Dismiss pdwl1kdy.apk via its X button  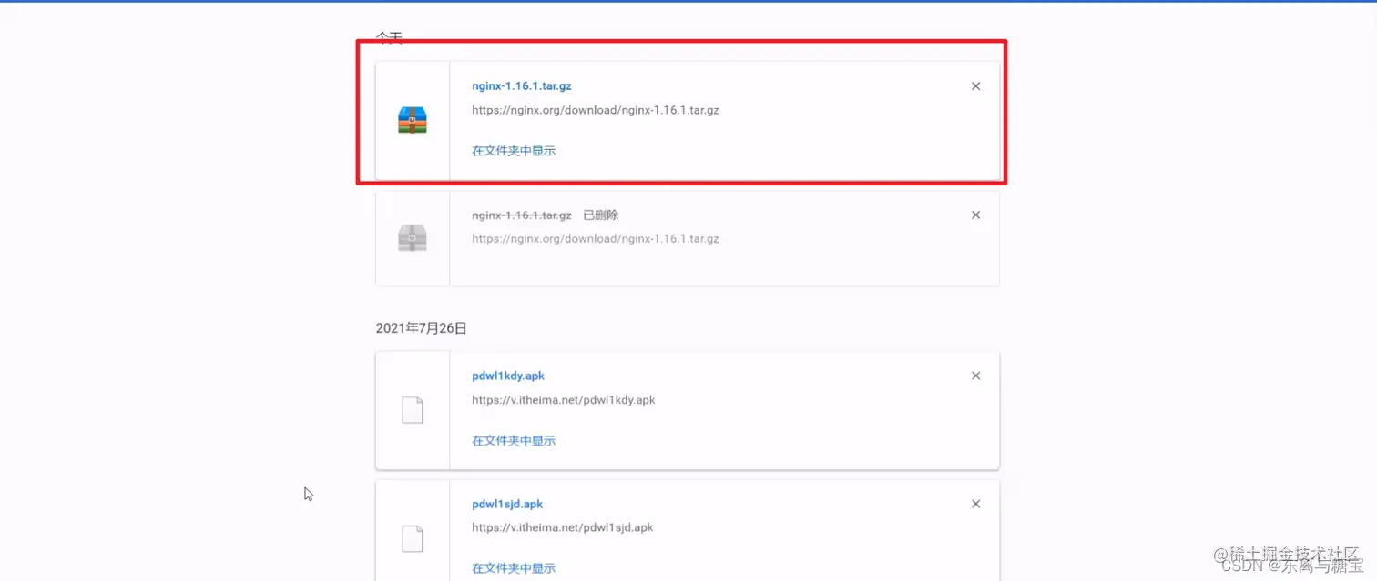tap(975, 375)
